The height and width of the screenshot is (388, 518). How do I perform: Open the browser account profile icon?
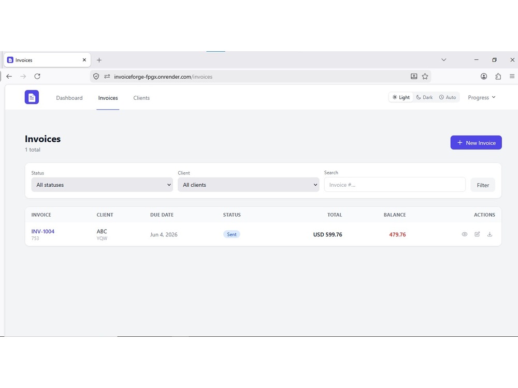coord(484,77)
